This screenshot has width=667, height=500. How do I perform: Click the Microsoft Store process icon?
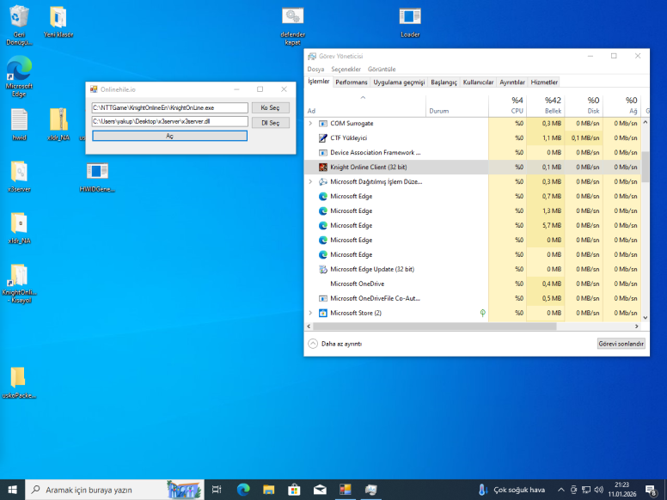(x=323, y=313)
